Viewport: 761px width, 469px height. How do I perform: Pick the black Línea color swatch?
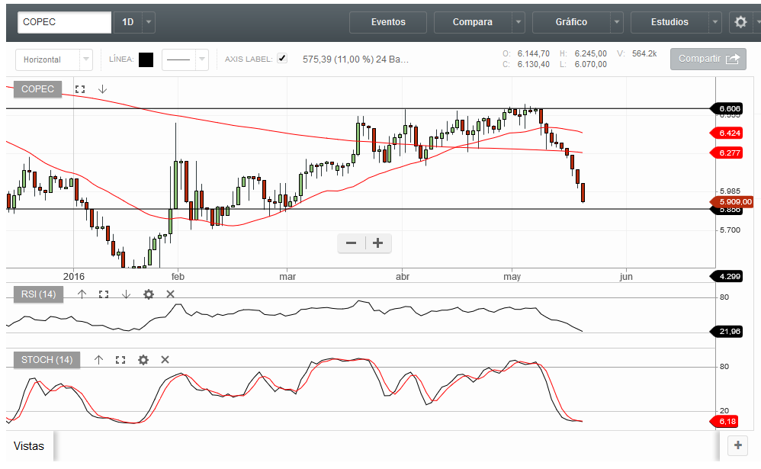pos(146,59)
